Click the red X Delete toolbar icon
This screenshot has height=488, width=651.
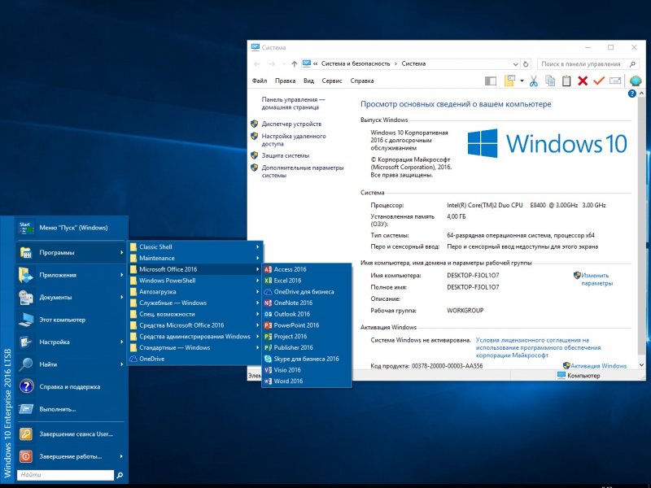(583, 81)
